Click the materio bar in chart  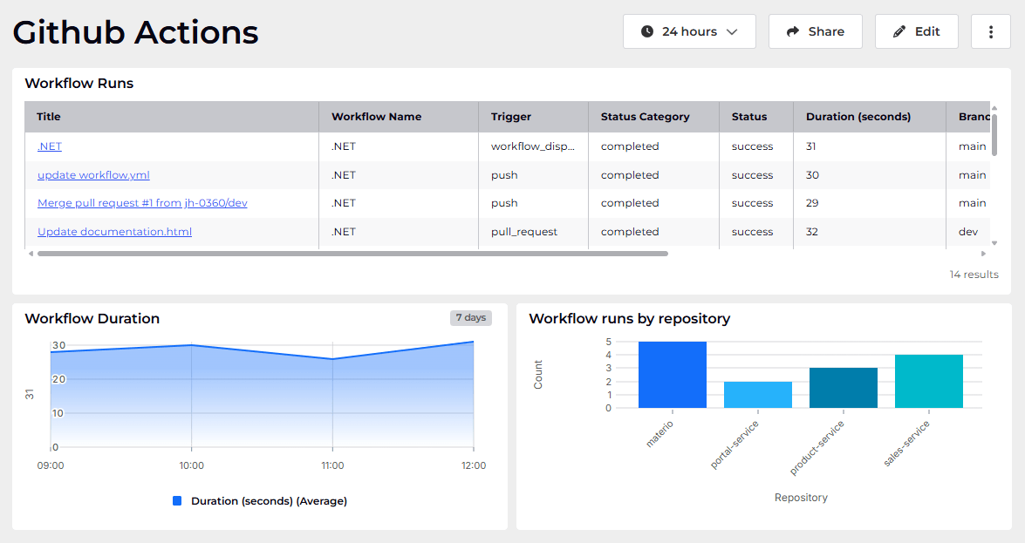click(672, 375)
